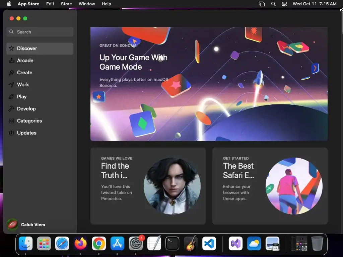Image resolution: width=343 pixels, height=257 pixels.
Task: Open Spotlight search in menu bar
Action: tap(273, 4)
